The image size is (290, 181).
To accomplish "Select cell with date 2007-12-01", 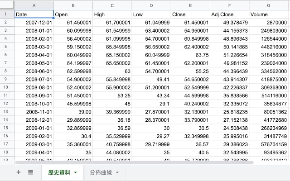I will [x=34, y=23].
